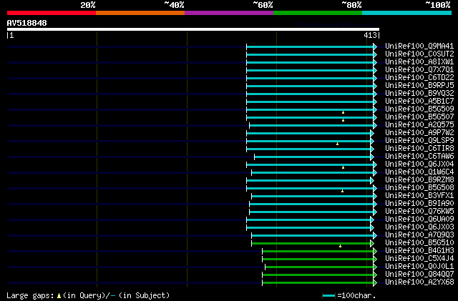
Task: Click the cyan alignment bar of UniRef100_Q9MA41
Action: point(312,46)
